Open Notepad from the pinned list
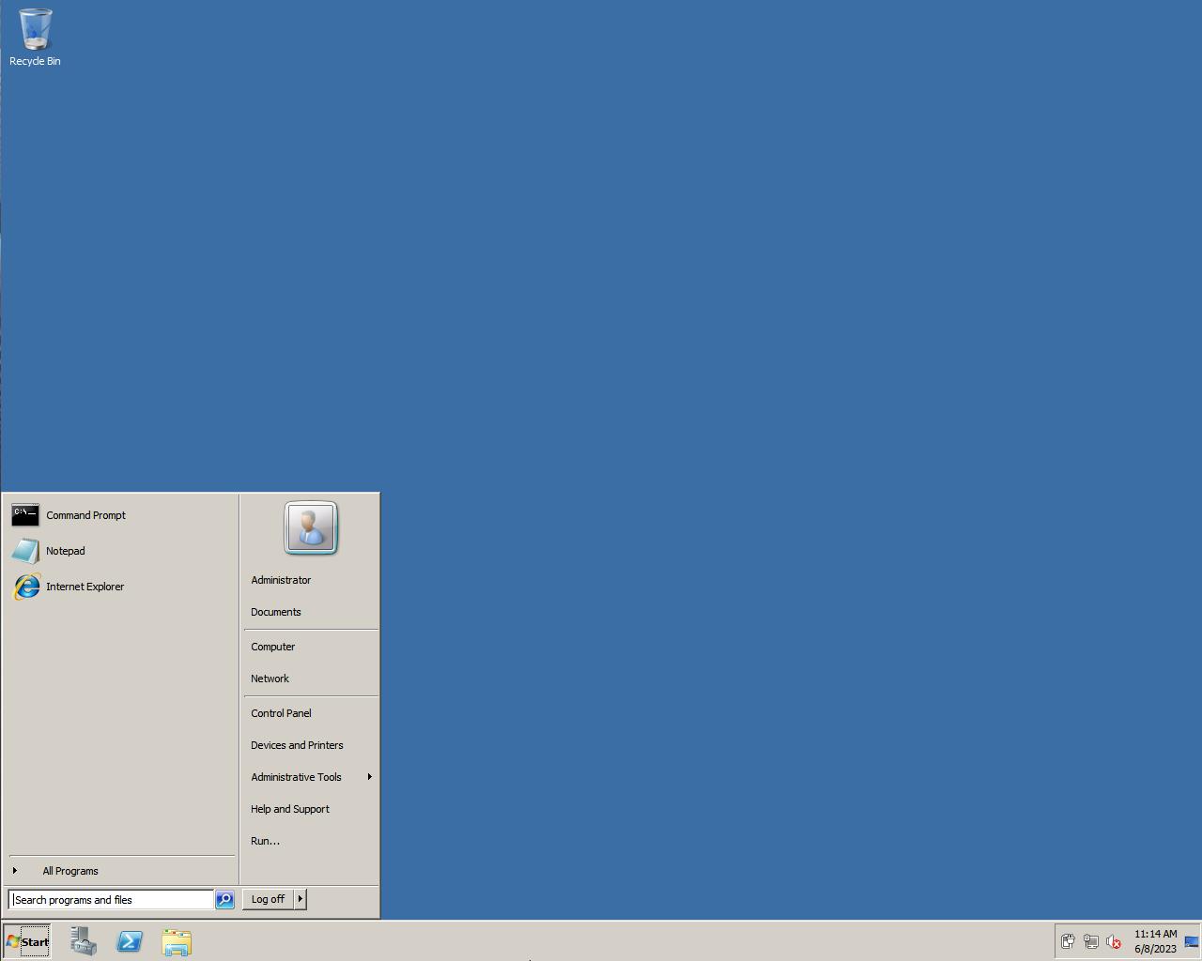This screenshot has width=1202, height=961. [65, 551]
